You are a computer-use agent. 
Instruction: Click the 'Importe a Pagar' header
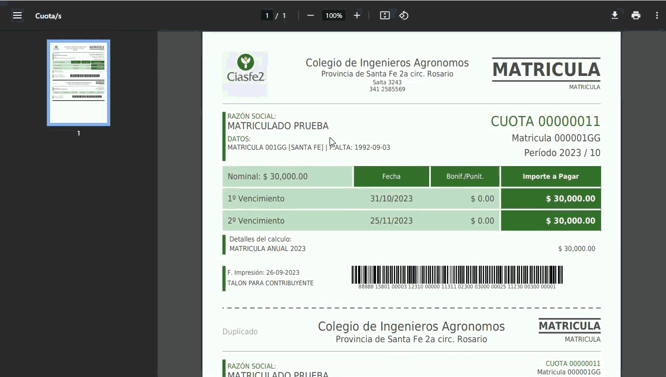click(x=551, y=177)
